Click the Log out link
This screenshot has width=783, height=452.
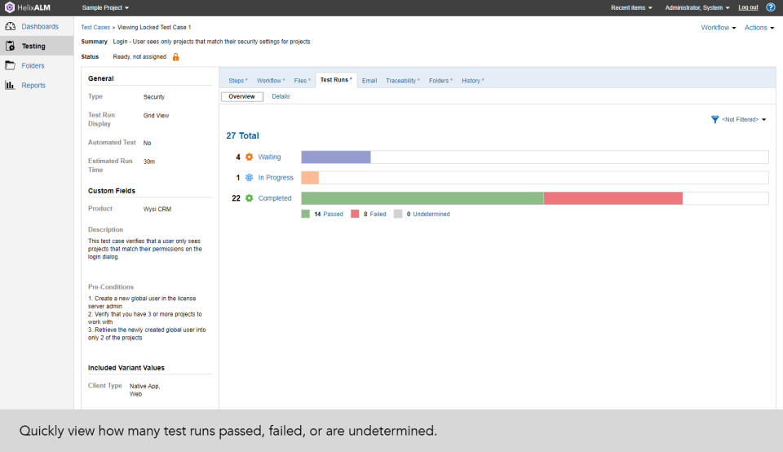(x=748, y=7)
